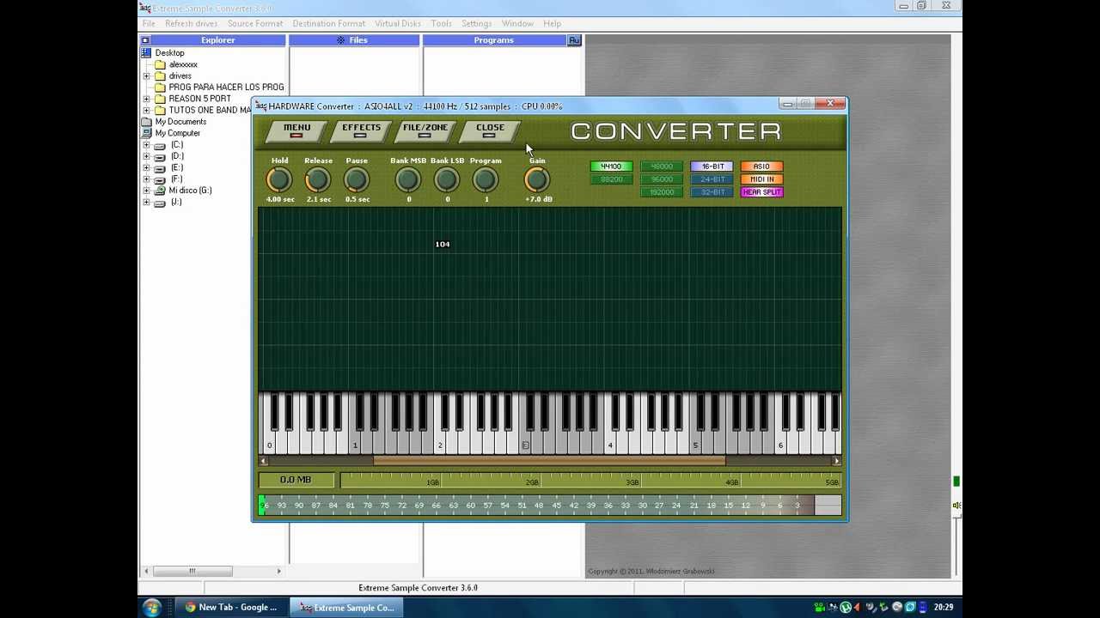Click the Program knob
1100x618 pixels.
pos(486,180)
